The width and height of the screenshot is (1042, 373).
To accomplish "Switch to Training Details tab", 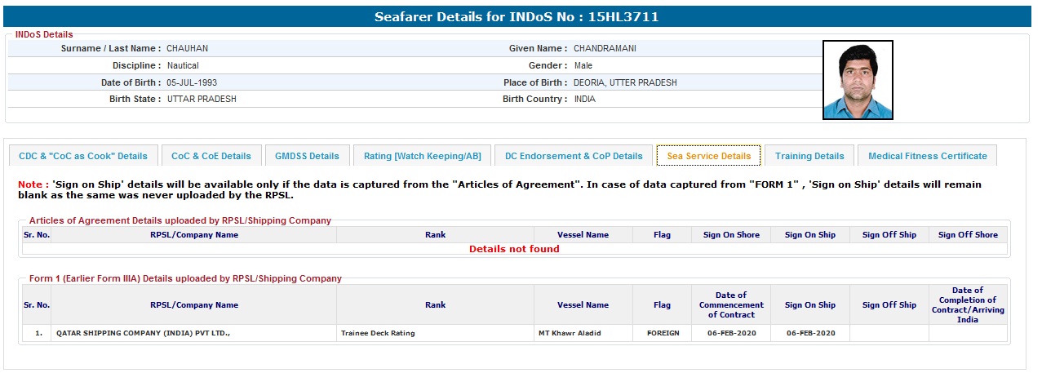I will [x=809, y=156].
